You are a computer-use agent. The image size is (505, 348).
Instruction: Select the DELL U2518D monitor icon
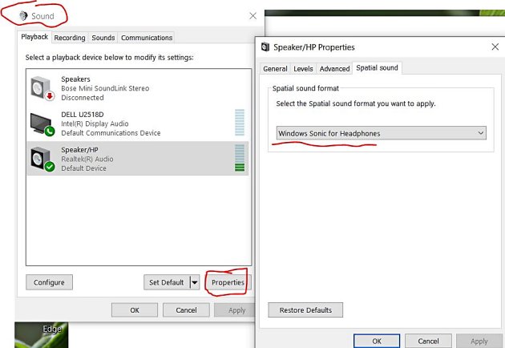coord(42,124)
